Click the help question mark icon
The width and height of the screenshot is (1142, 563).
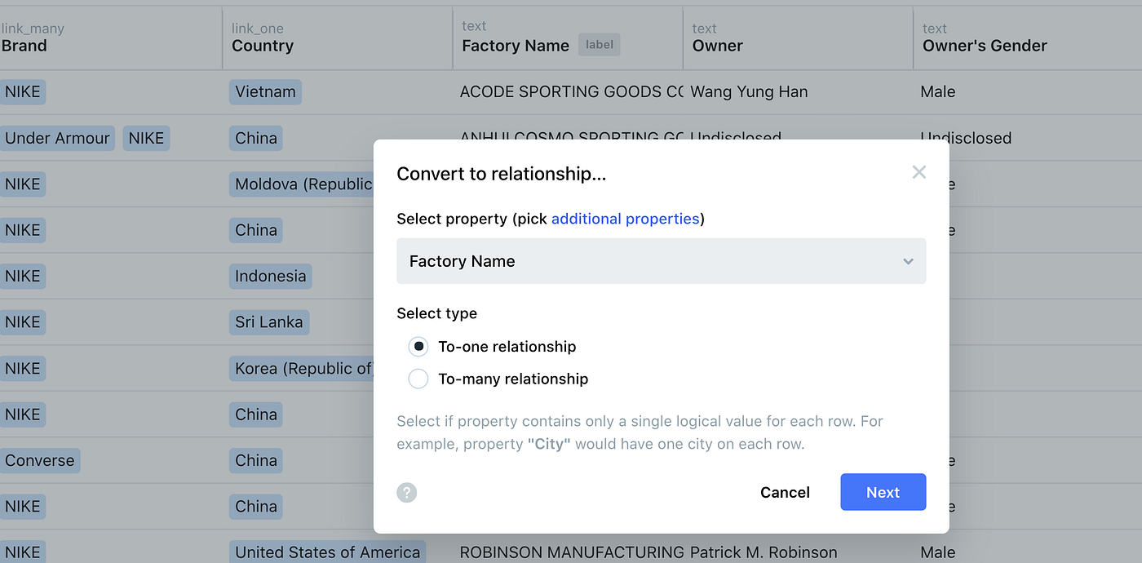tap(407, 493)
